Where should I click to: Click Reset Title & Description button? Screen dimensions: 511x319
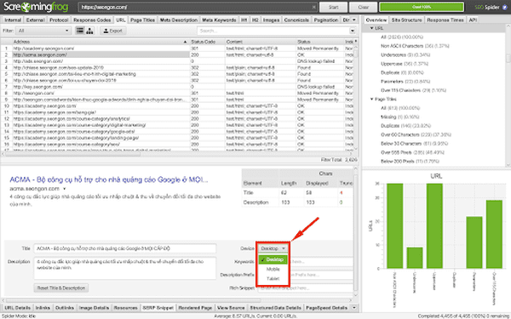click(x=61, y=288)
